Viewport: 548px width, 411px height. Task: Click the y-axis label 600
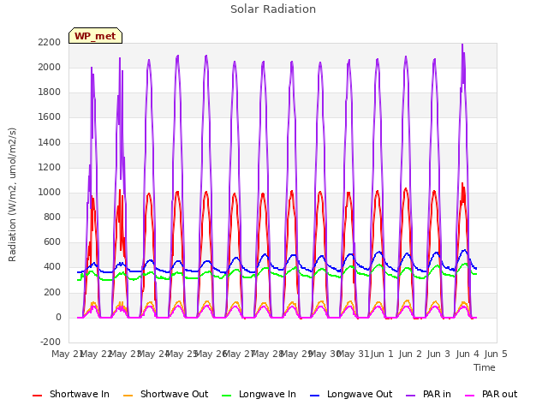click(x=52, y=242)
